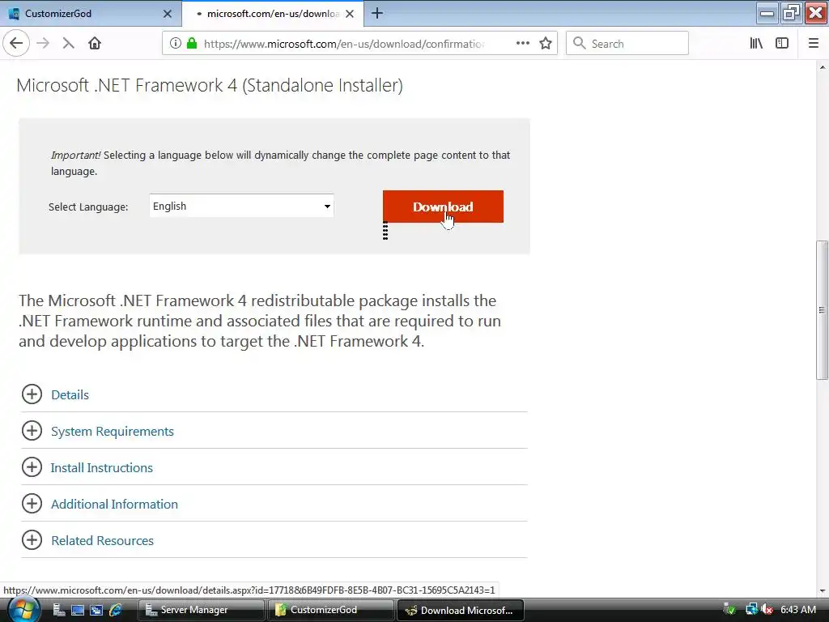The width and height of the screenshot is (829, 622).
Task: Expand the Install Instructions section
Action: pos(32,467)
